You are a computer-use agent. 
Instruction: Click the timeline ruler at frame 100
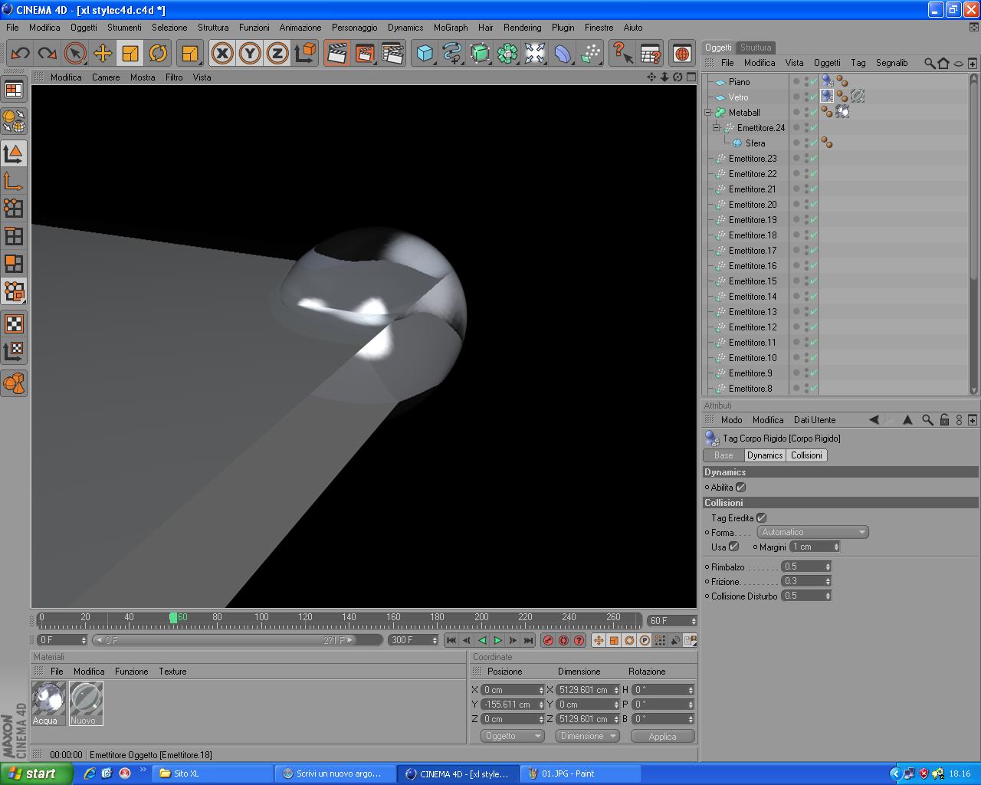coord(261,618)
